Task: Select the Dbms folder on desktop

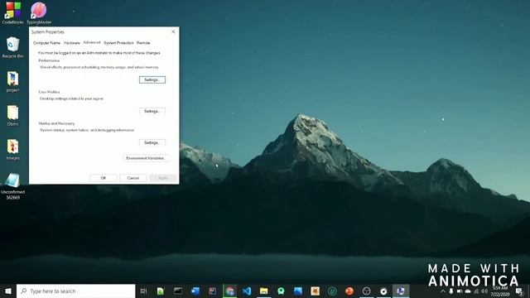Action: (x=12, y=115)
